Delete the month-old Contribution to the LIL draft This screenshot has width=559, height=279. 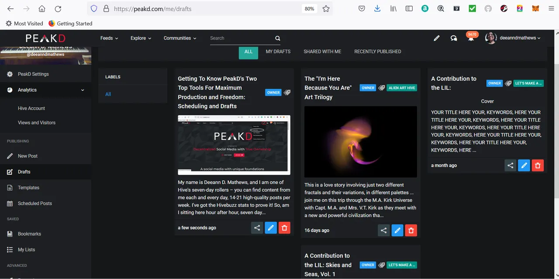click(x=538, y=165)
